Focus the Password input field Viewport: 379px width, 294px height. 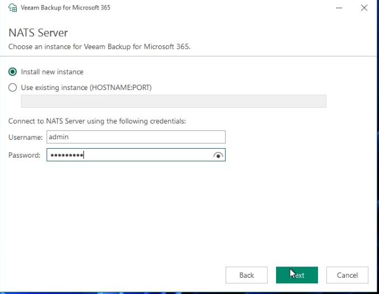click(x=136, y=155)
